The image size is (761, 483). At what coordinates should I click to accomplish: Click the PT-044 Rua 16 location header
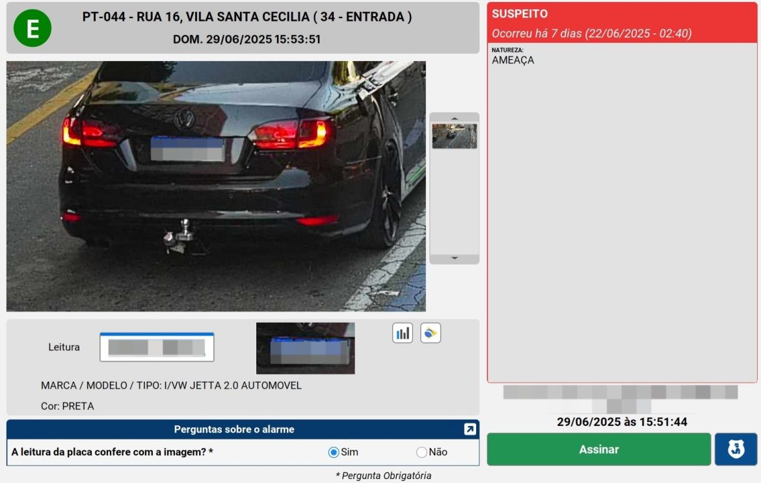[x=247, y=18]
